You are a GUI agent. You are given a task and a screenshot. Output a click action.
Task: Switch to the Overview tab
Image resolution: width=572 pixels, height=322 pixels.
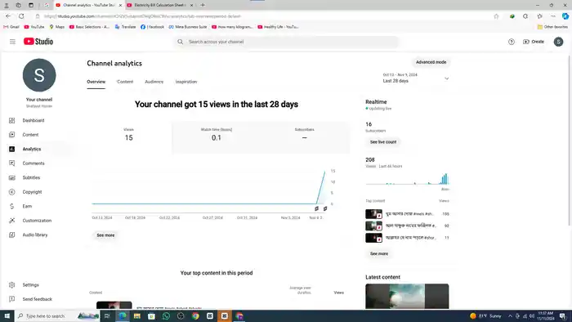(x=96, y=82)
